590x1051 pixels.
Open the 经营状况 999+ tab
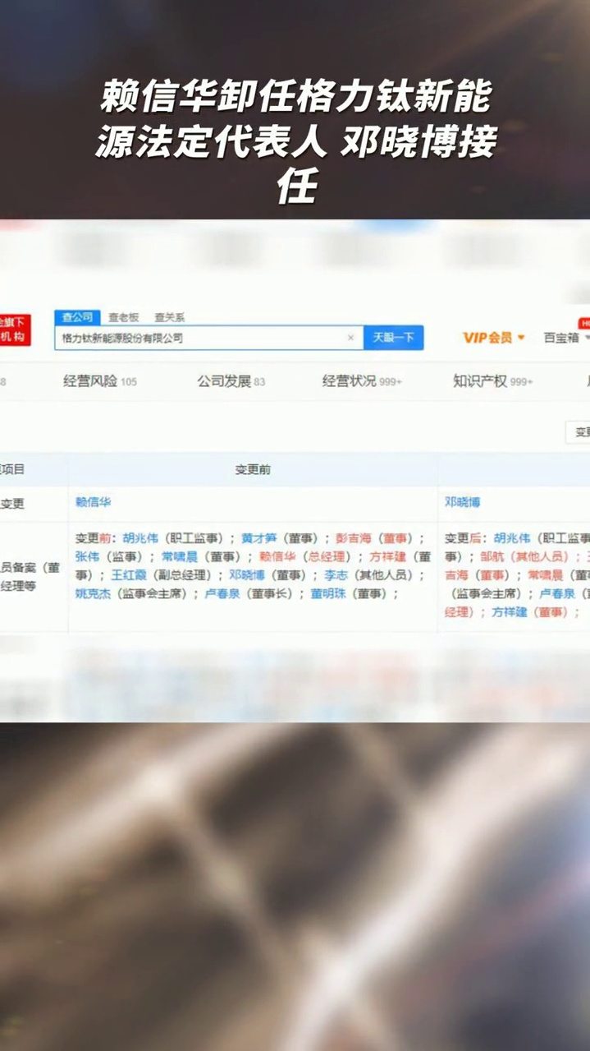pos(362,381)
